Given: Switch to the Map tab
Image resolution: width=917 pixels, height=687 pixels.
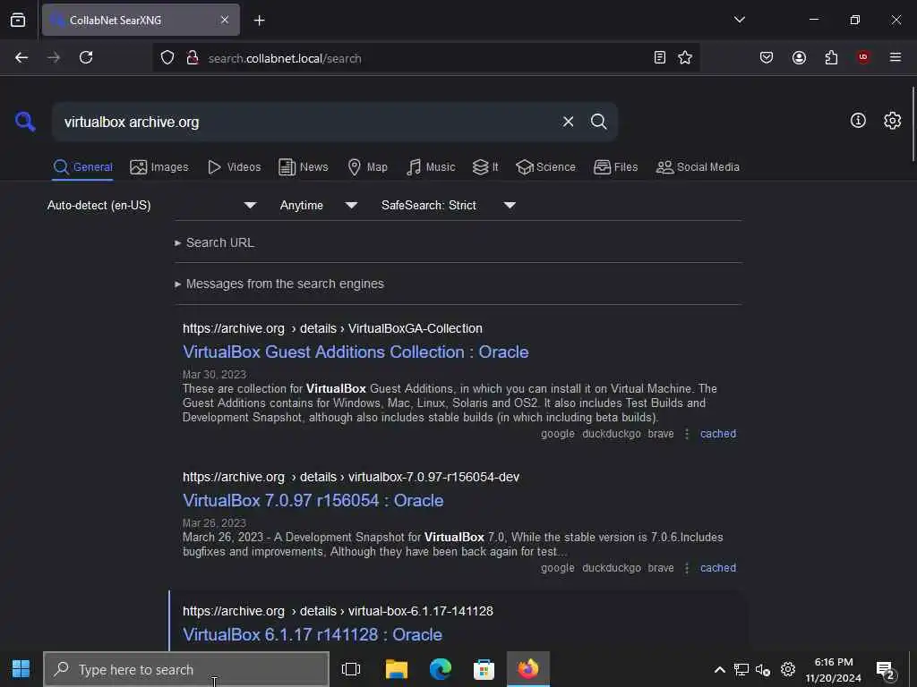Looking at the screenshot, I should [367, 167].
